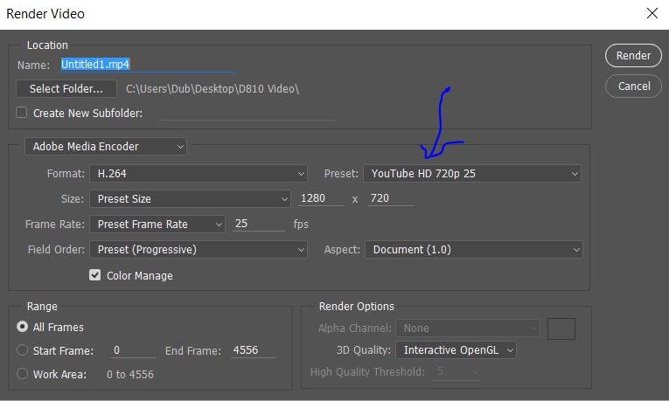Select the All Frames radio button
Screen dimensions: 669x401
[x=22, y=327]
